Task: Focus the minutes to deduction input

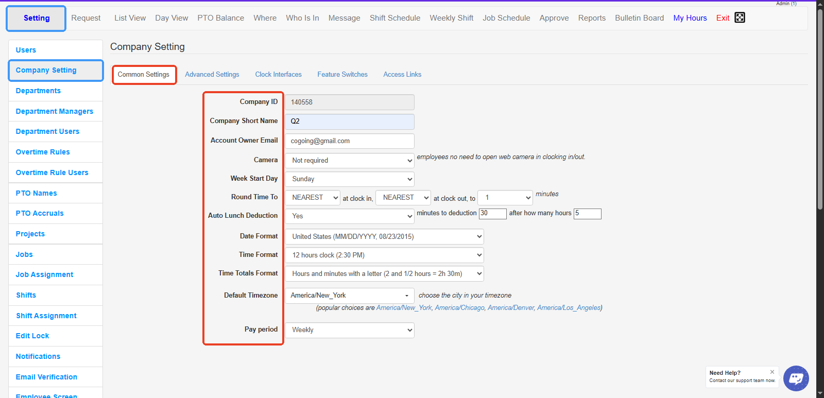Action: point(492,214)
